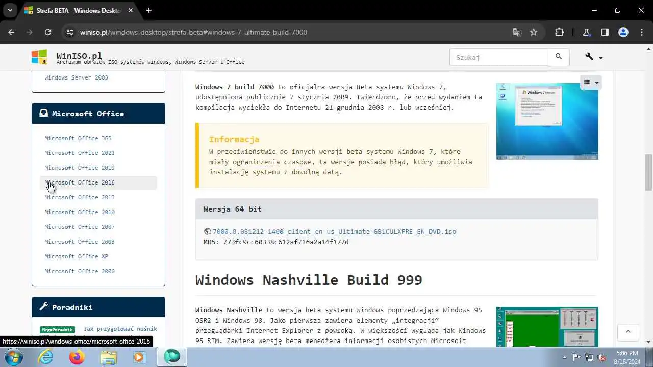Open the table of contents list dropdown
Image resolution: width=653 pixels, height=367 pixels.
click(591, 82)
